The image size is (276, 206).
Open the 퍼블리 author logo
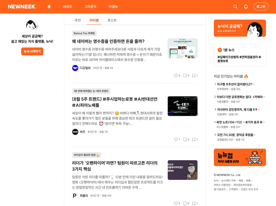coord(75,196)
